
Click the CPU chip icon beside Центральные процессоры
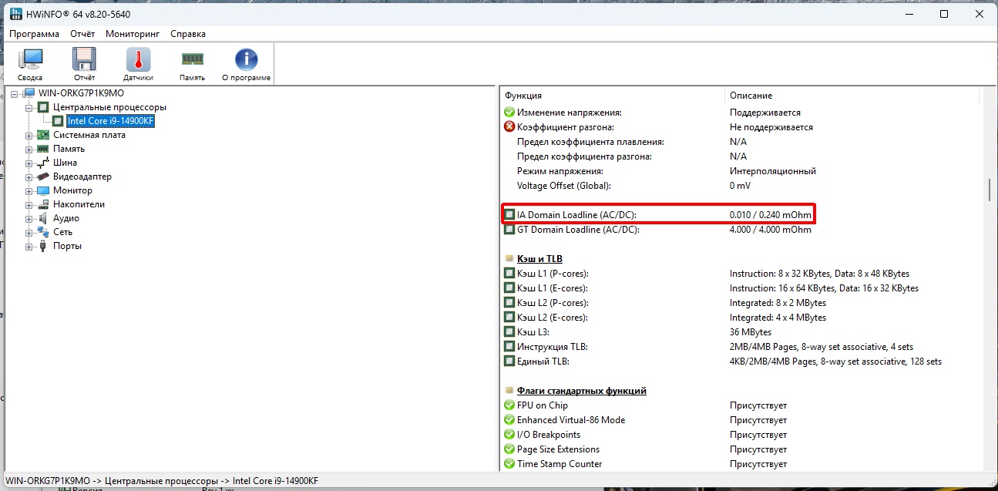[x=43, y=107]
